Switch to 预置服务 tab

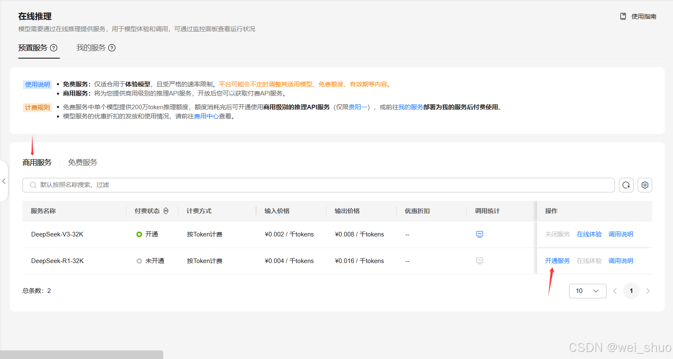tap(33, 48)
